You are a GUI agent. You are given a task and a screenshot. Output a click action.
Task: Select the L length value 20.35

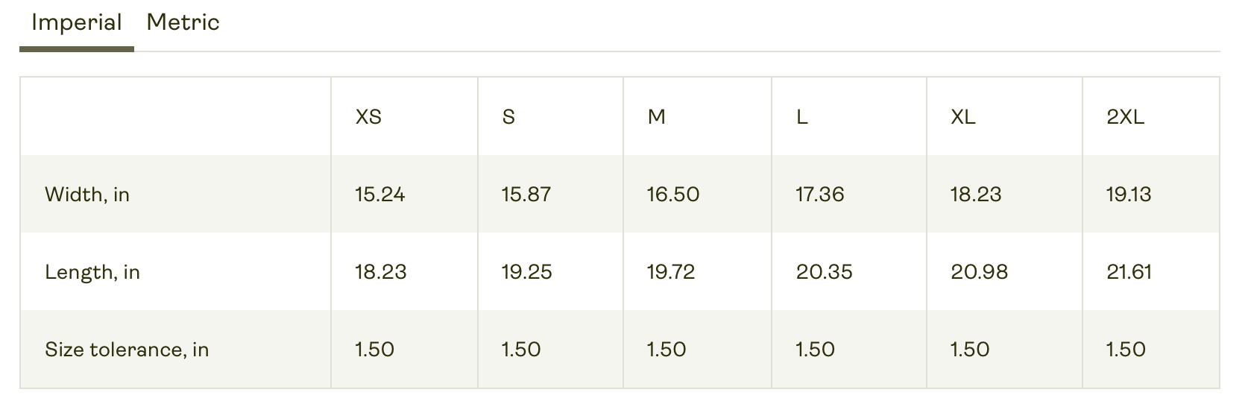[x=824, y=272]
